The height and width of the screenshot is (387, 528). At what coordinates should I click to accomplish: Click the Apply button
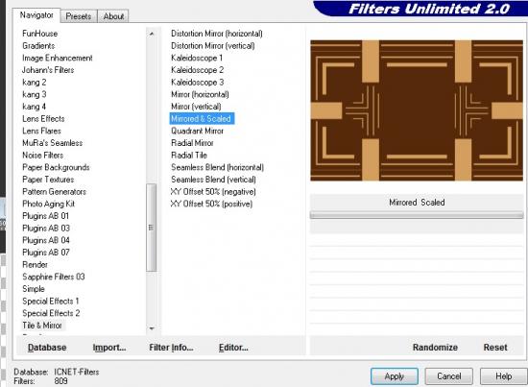click(x=395, y=376)
